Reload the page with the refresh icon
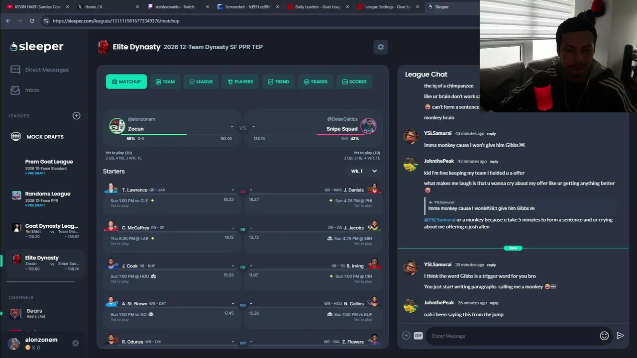637x358 pixels. point(32,21)
